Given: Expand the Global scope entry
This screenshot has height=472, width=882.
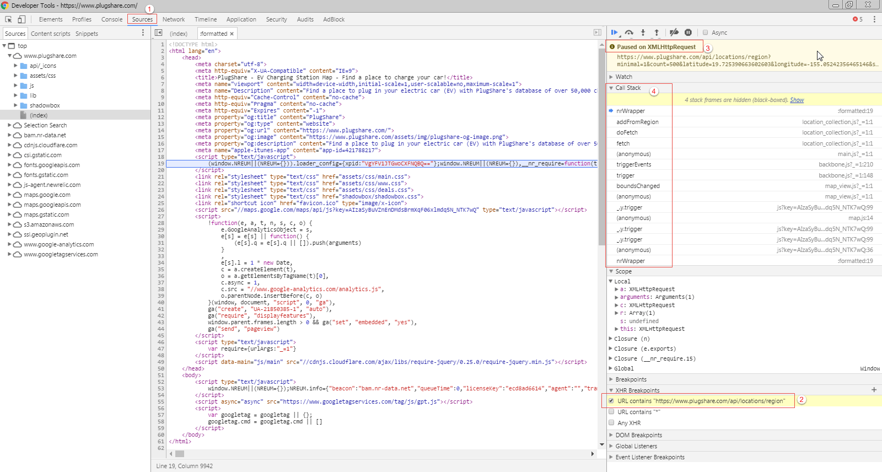Looking at the screenshot, I should pos(611,368).
